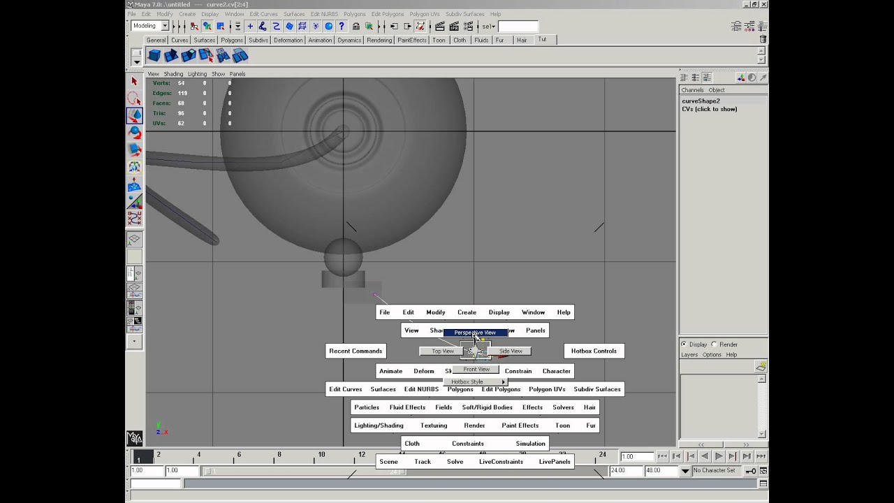This screenshot has height=503, width=894.
Task: Click the Single Perspective View layout icon
Action: pos(135,240)
